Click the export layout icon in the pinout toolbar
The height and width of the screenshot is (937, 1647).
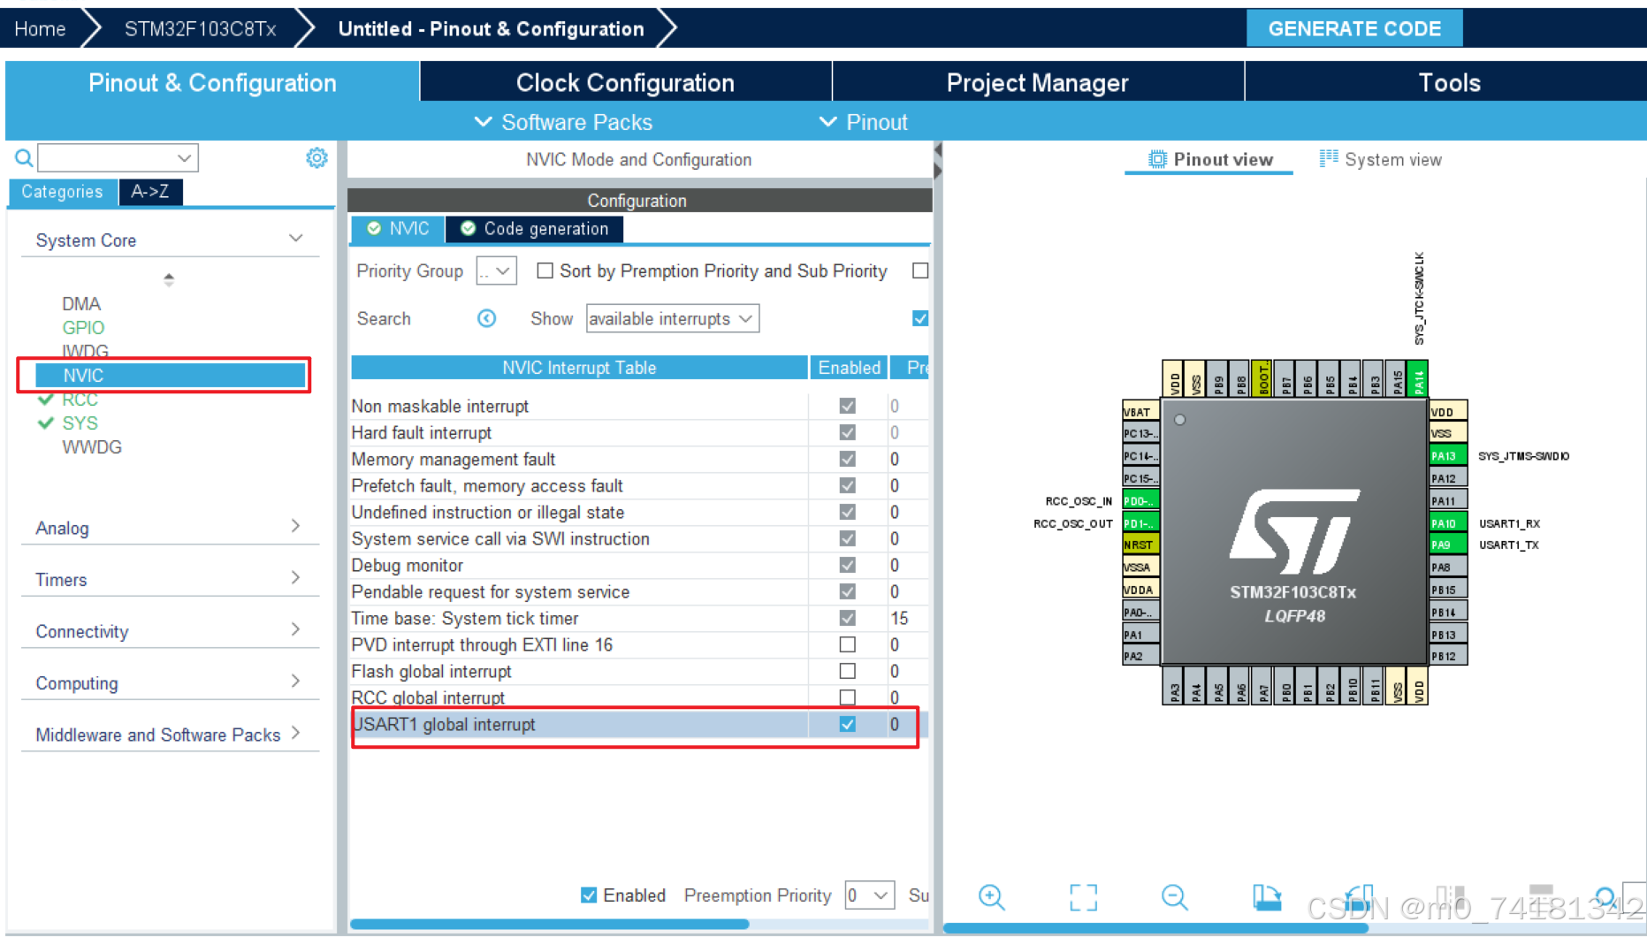[1266, 897]
